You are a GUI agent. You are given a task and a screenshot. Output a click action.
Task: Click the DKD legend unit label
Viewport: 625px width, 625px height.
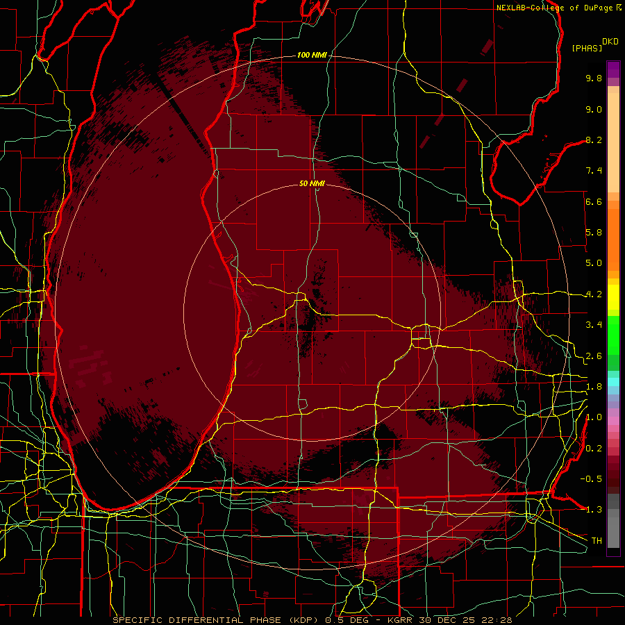click(610, 42)
